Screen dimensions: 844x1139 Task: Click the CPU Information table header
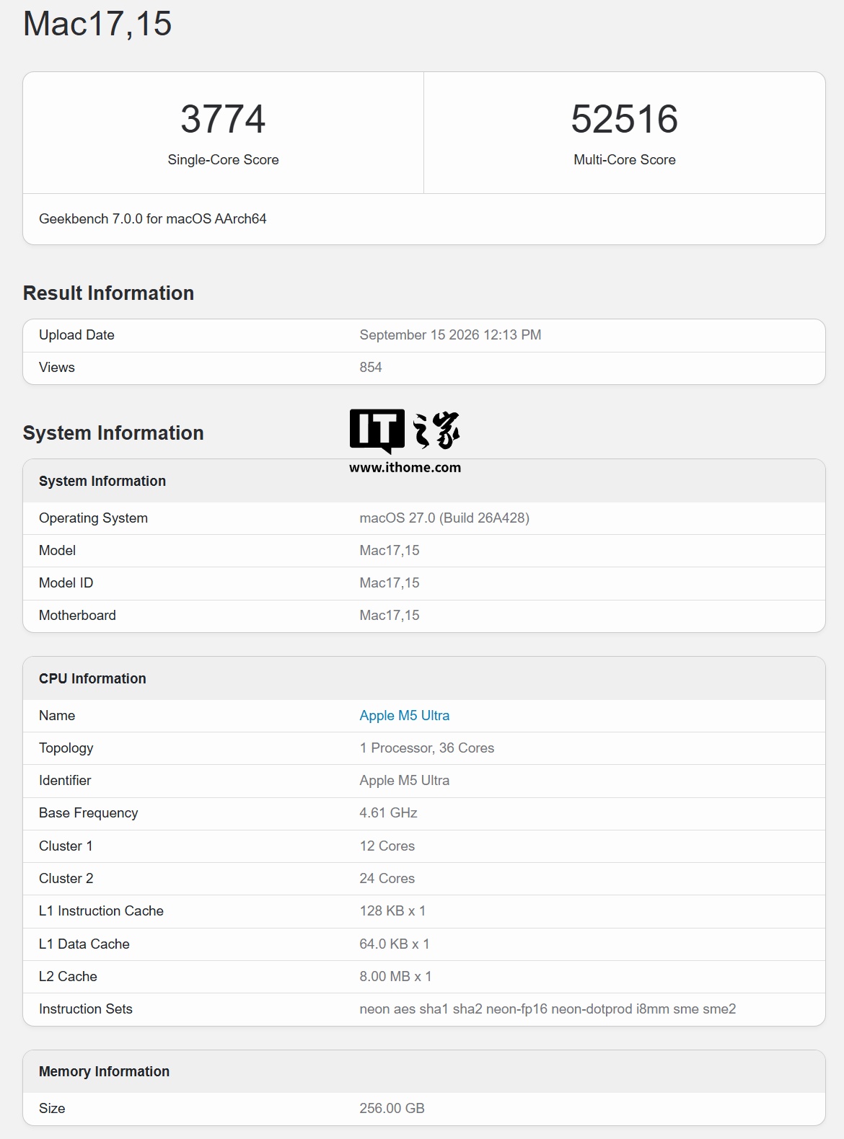[x=92, y=678]
